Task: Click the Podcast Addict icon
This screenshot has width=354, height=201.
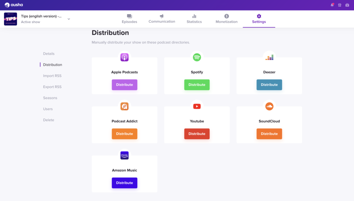Action: coord(124,106)
